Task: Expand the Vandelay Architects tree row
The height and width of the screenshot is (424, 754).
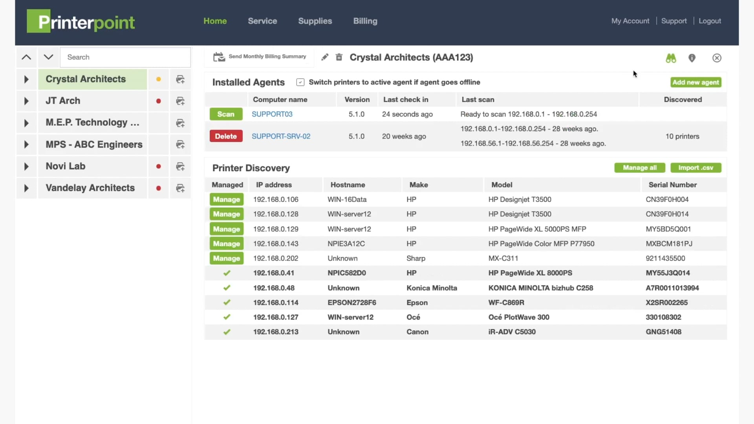Action: 26,188
